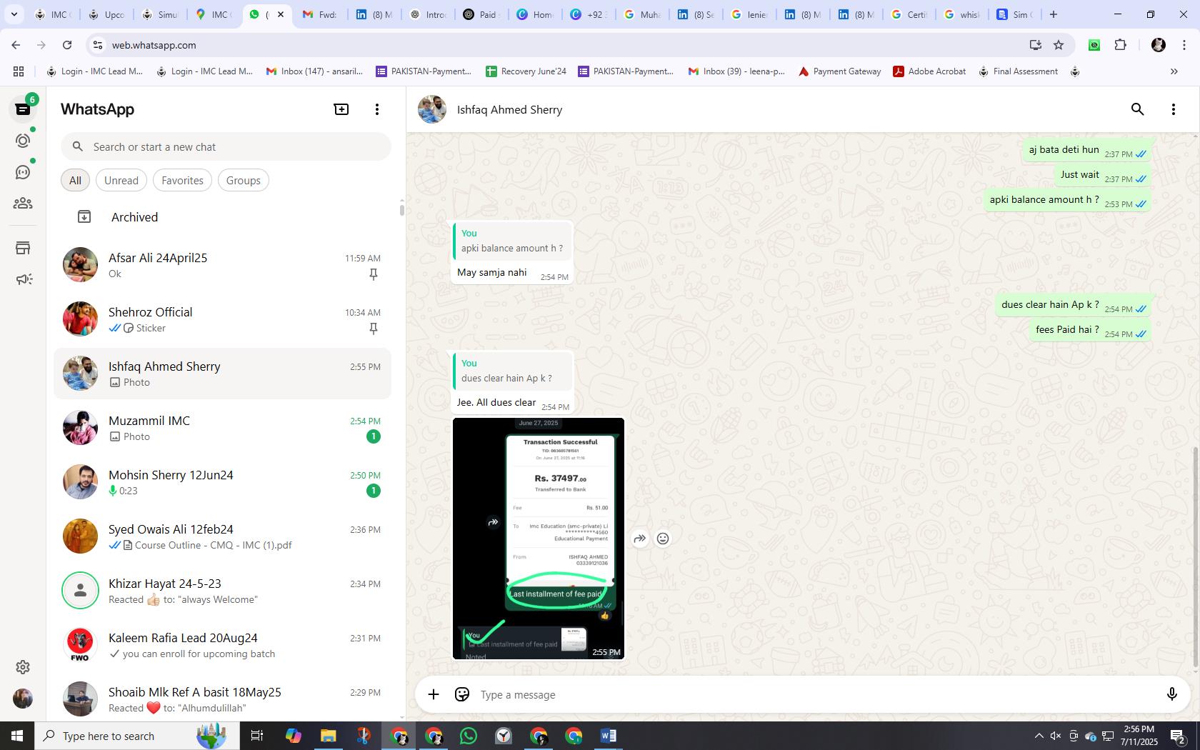
Task: Open Shehroz Official chat
Action: point(223,319)
